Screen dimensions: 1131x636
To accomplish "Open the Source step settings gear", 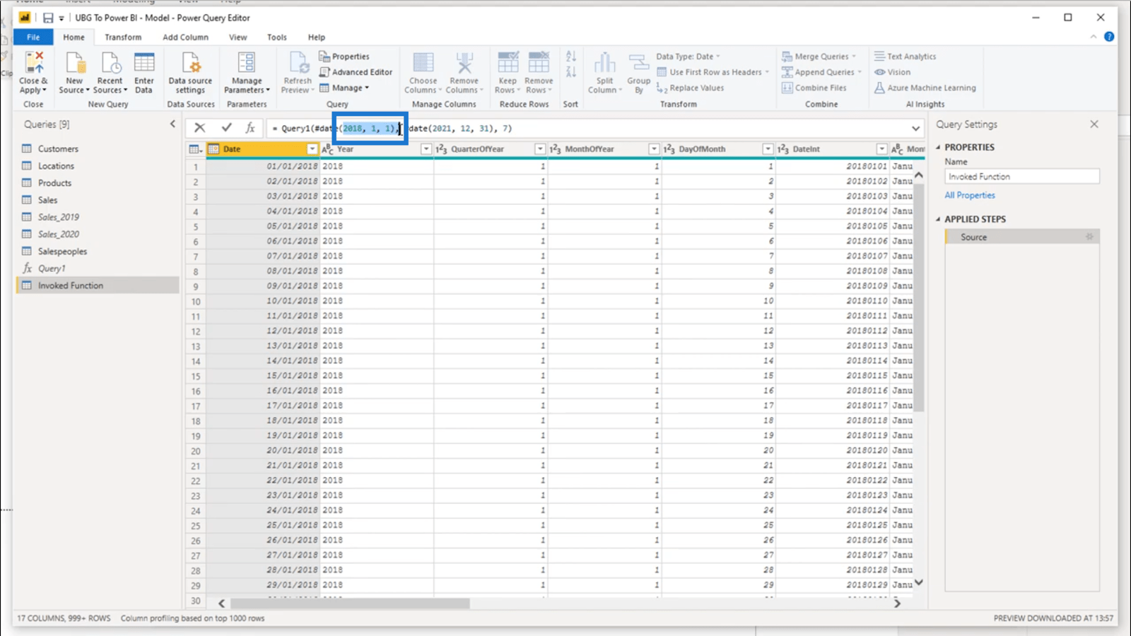I will (1089, 237).
